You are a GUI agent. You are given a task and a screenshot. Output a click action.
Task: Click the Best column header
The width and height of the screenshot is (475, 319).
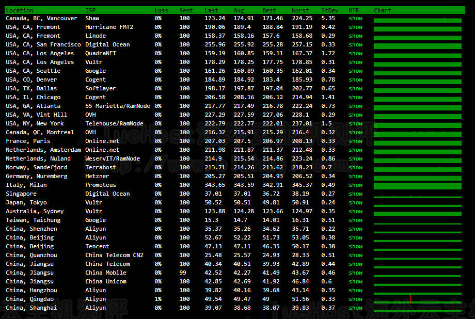click(270, 10)
